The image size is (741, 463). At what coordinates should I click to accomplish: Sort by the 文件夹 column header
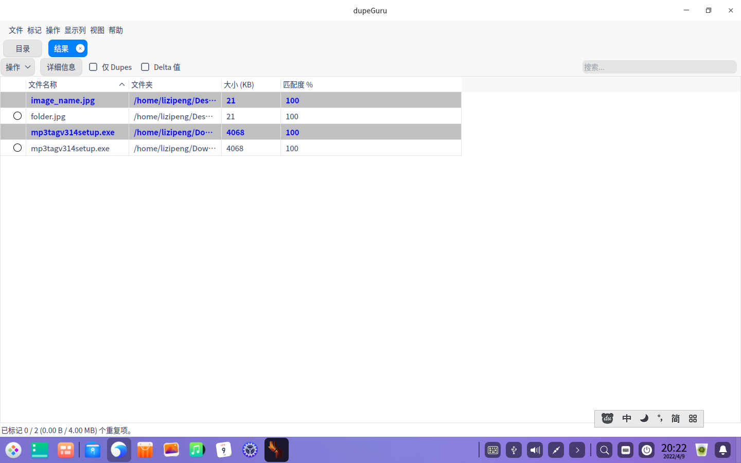coord(175,84)
